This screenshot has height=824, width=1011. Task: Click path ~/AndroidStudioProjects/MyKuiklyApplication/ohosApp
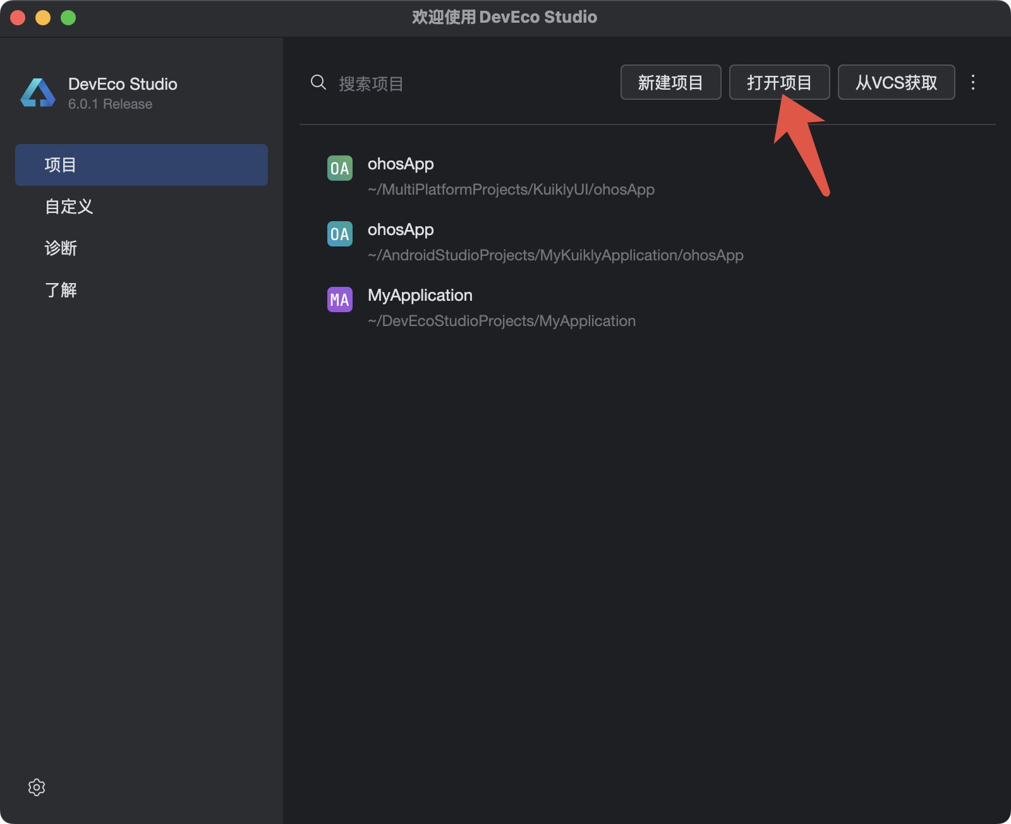tap(555, 255)
